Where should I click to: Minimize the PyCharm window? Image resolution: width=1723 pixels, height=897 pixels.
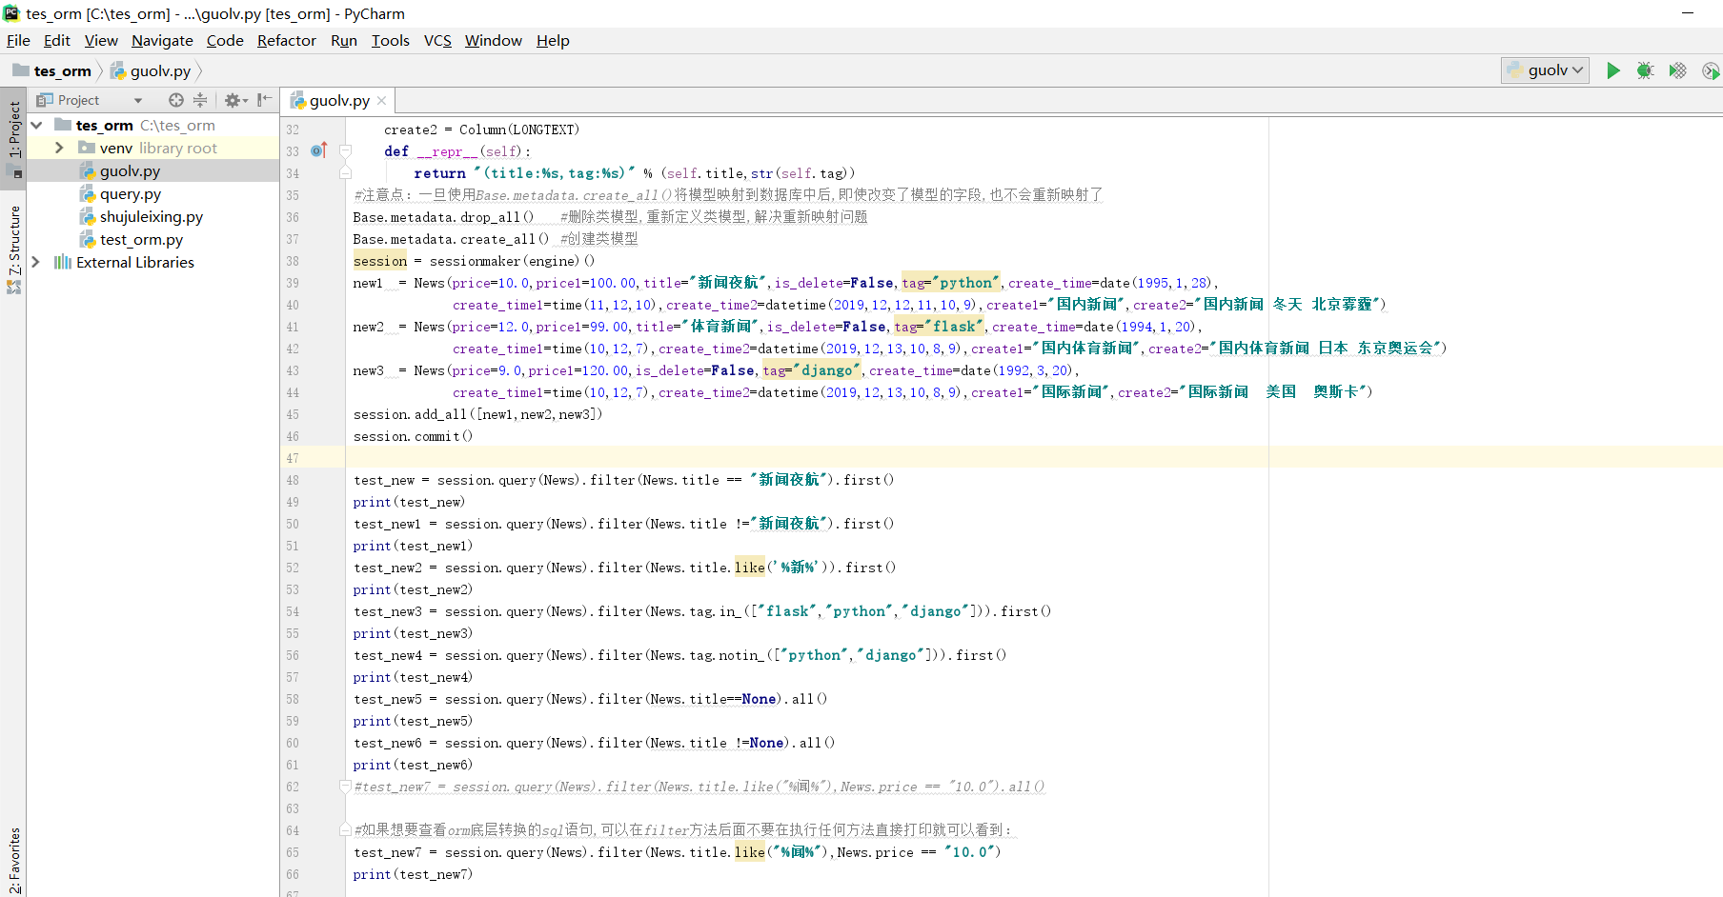click(1688, 13)
